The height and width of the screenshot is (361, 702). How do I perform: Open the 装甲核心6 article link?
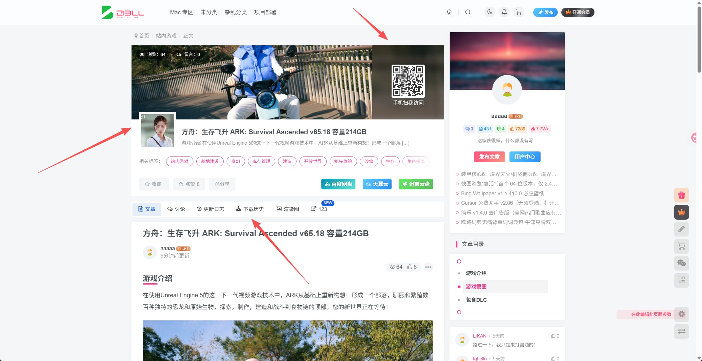(509, 174)
